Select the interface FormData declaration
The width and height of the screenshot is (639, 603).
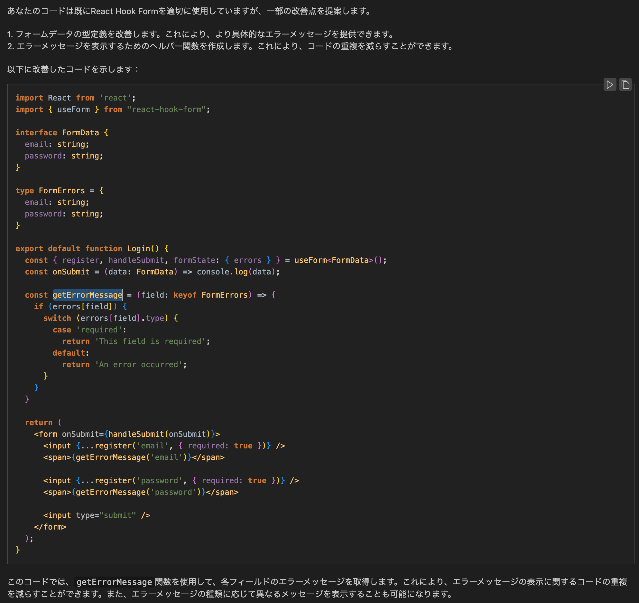pyautogui.click(x=61, y=132)
